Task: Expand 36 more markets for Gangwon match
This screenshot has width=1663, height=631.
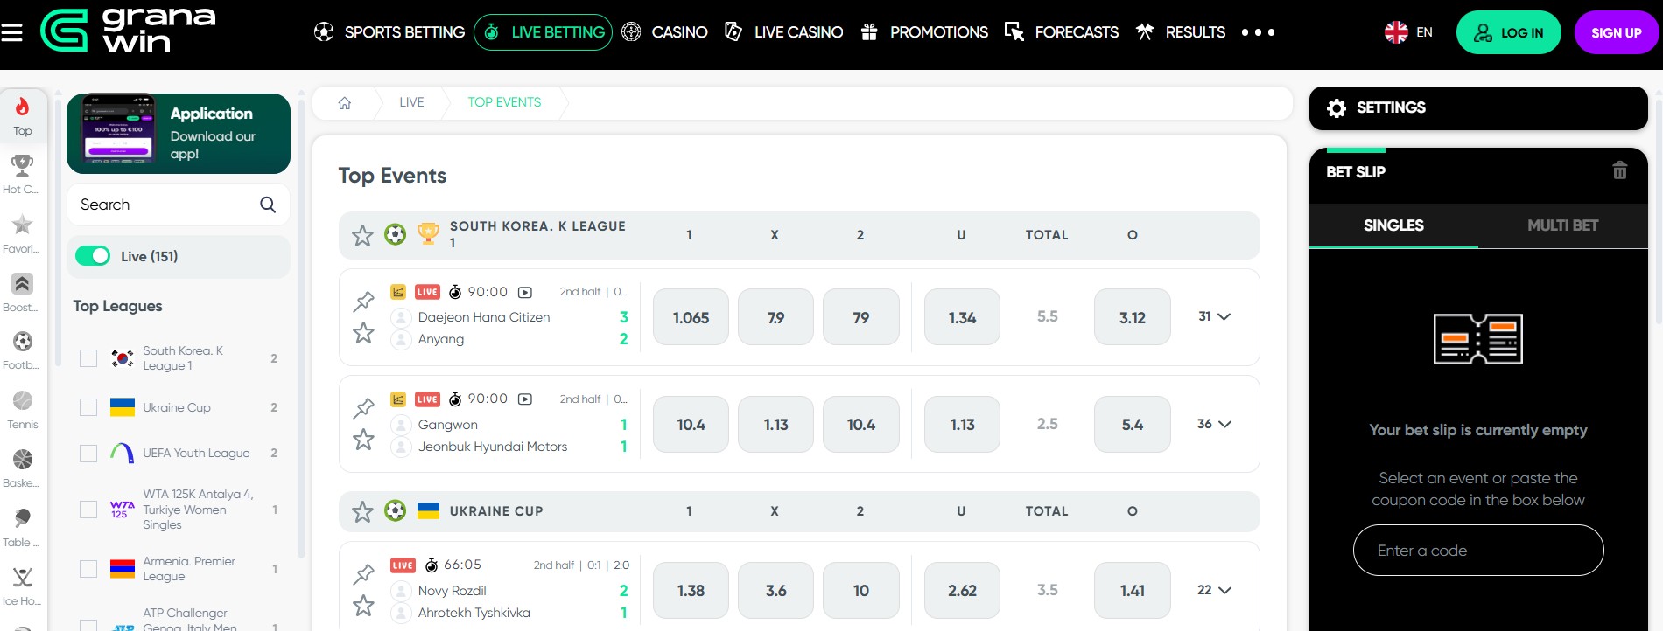Action: (1214, 424)
